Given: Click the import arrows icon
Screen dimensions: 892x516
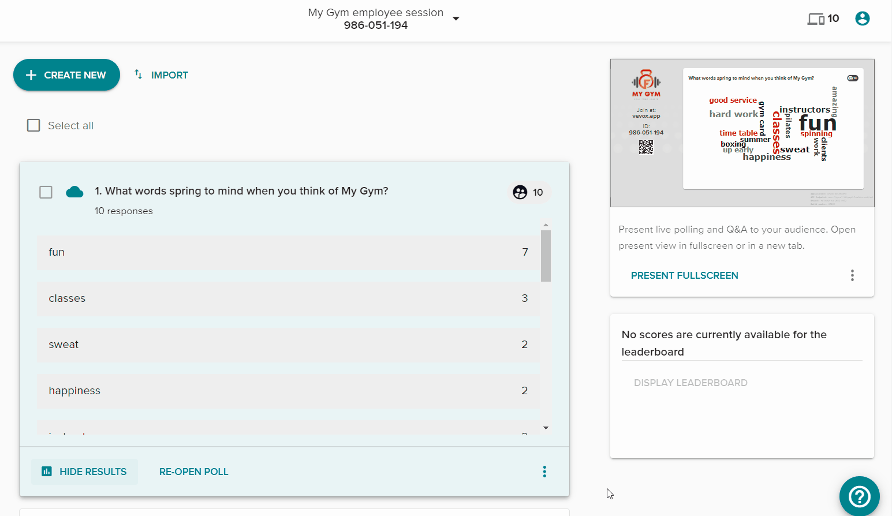Looking at the screenshot, I should pos(138,74).
